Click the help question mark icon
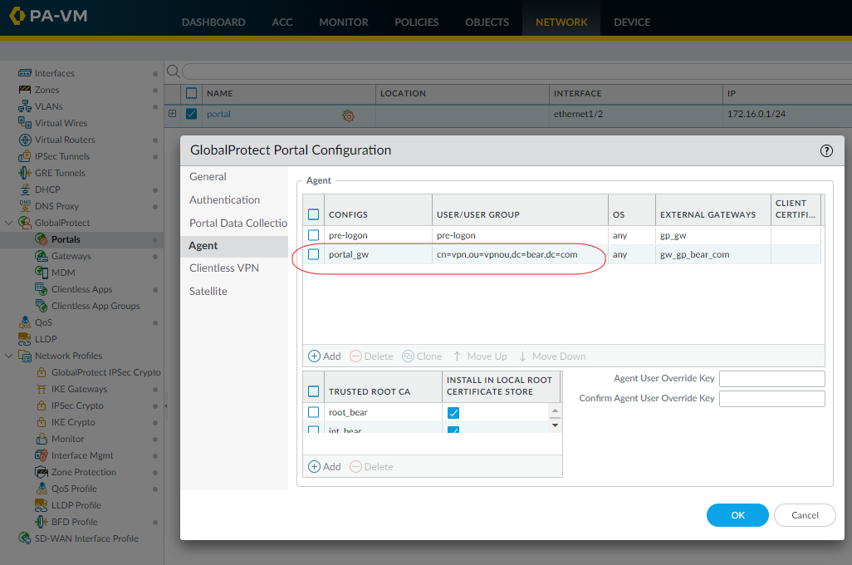852x565 pixels. click(826, 150)
